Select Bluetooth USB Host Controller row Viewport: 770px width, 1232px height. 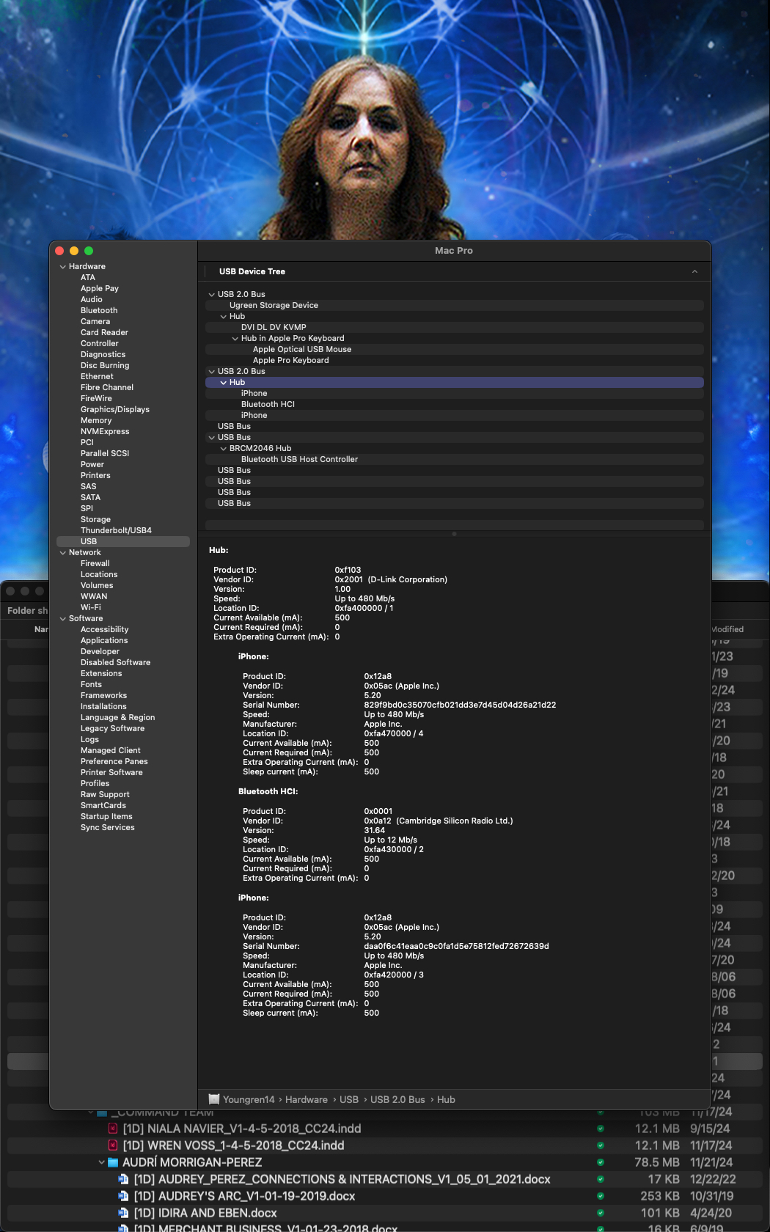click(454, 459)
